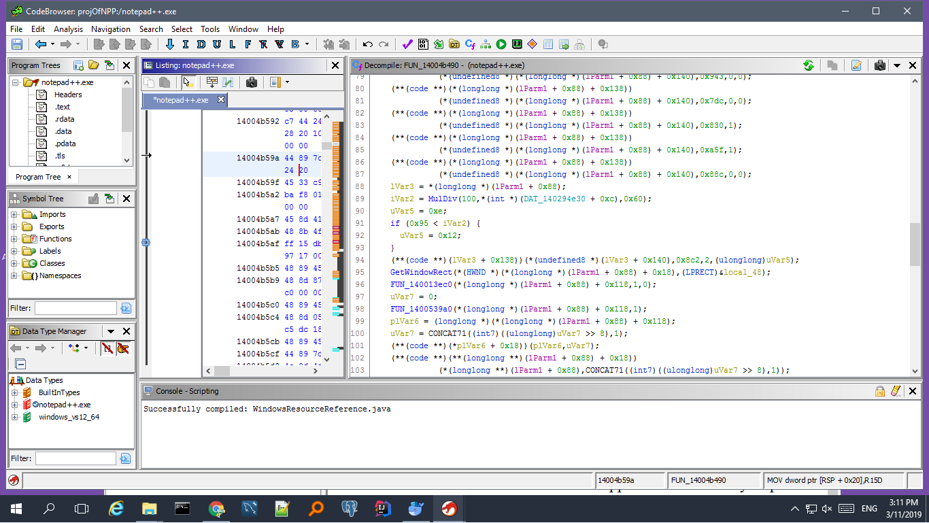Select the 'F' next-function navigation icon
This screenshot has height=523, width=929.
(x=248, y=44)
